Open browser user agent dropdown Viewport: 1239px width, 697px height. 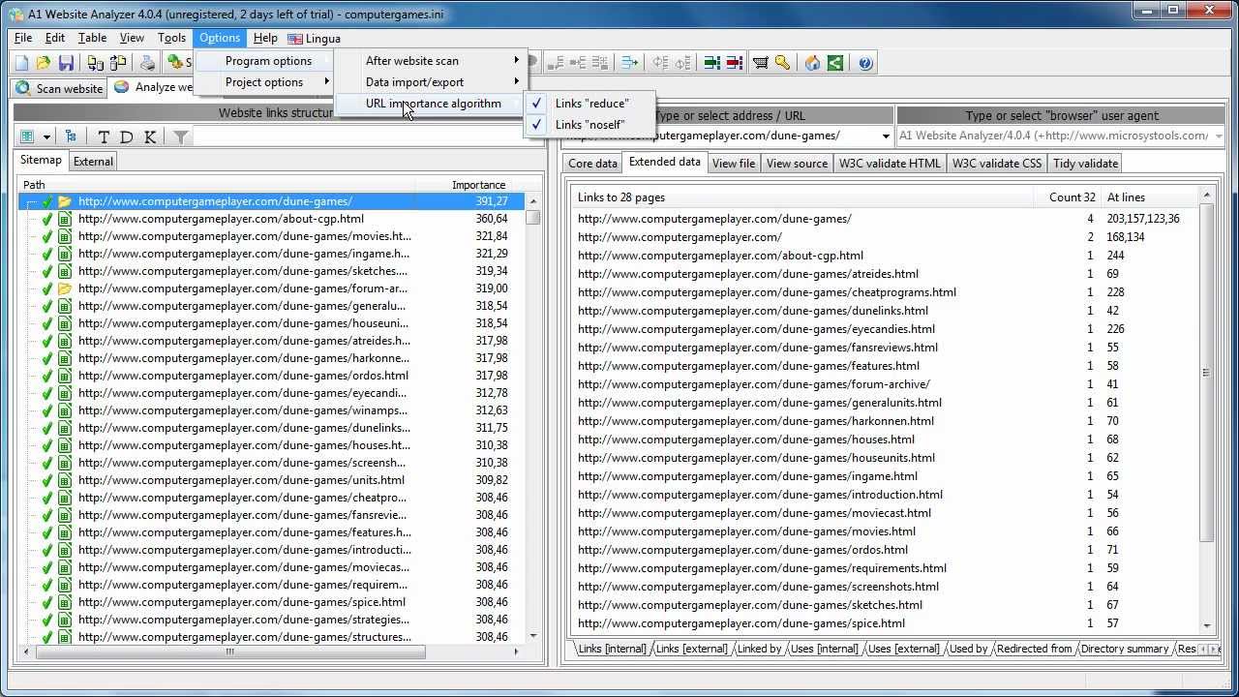(x=1218, y=136)
